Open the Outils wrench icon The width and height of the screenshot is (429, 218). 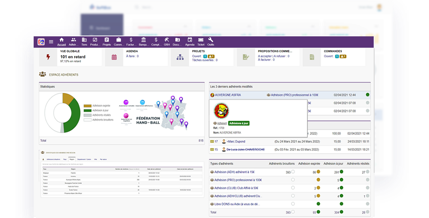[211, 40]
